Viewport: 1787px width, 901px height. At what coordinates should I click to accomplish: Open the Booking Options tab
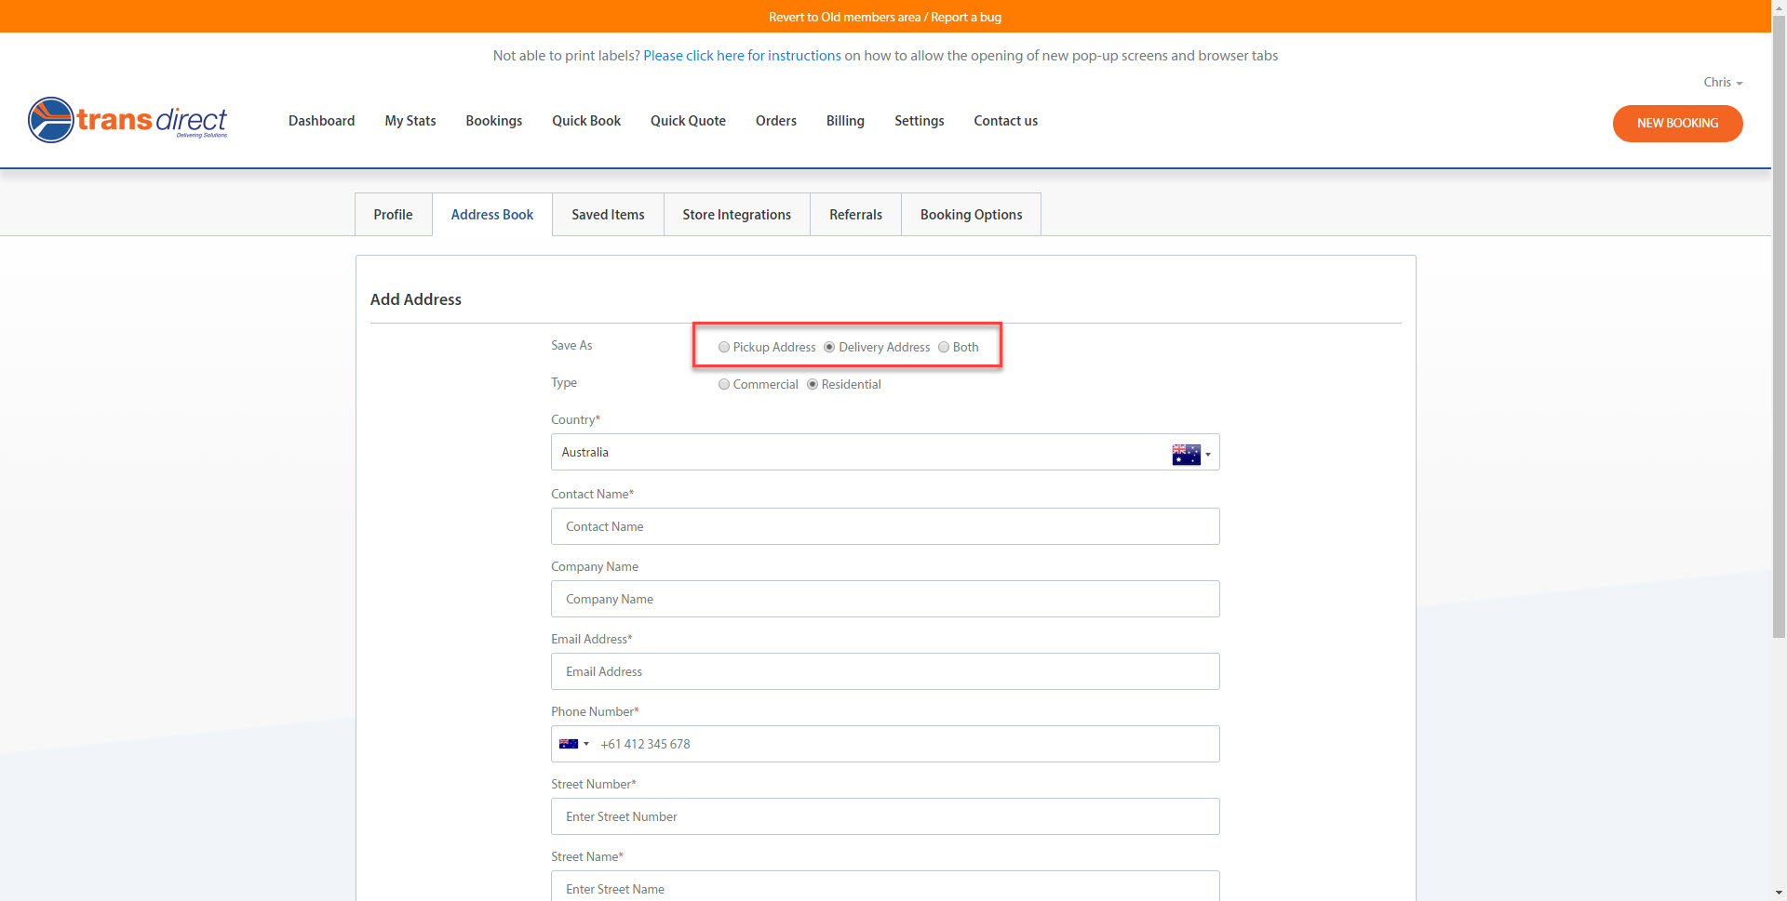pyautogui.click(x=971, y=214)
